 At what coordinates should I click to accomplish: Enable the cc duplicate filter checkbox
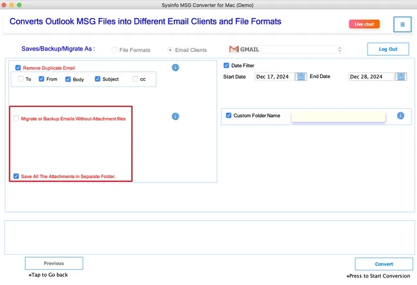point(135,79)
